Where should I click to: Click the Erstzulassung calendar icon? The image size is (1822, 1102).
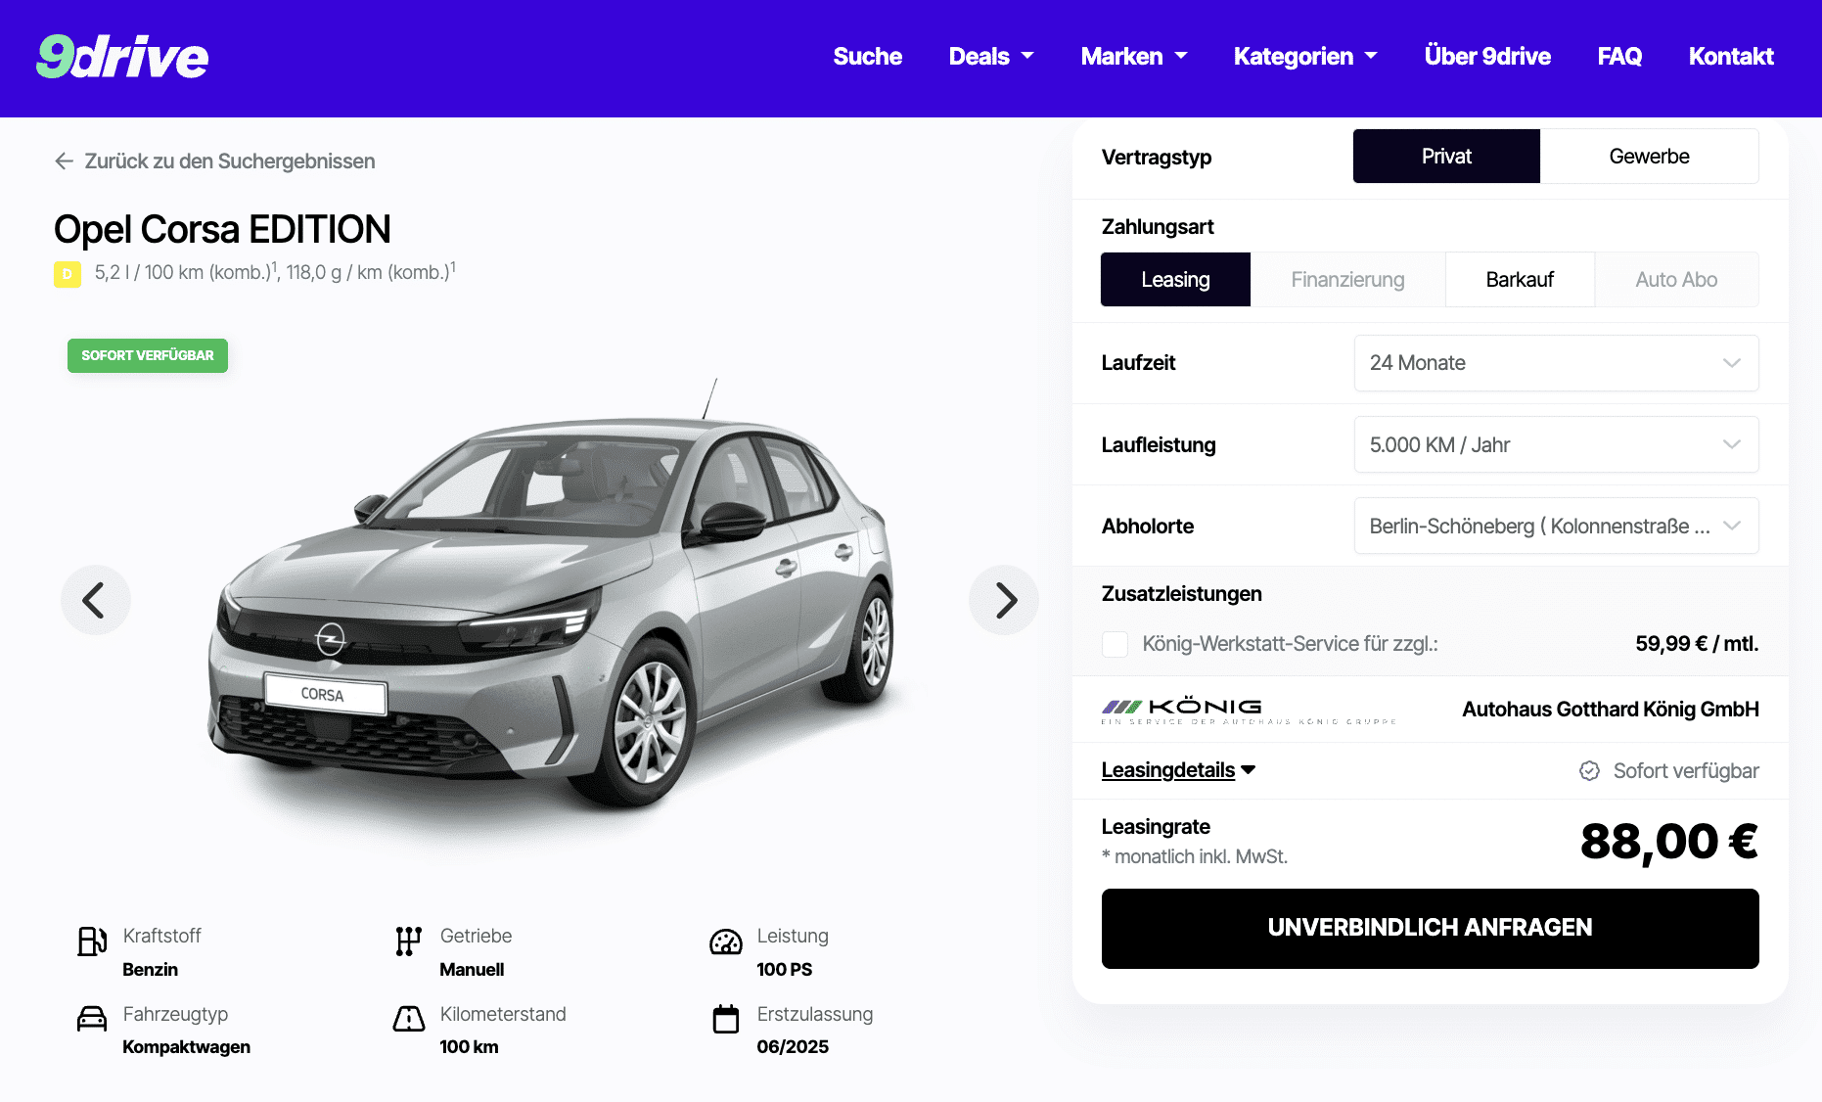tap(726, 1019)
